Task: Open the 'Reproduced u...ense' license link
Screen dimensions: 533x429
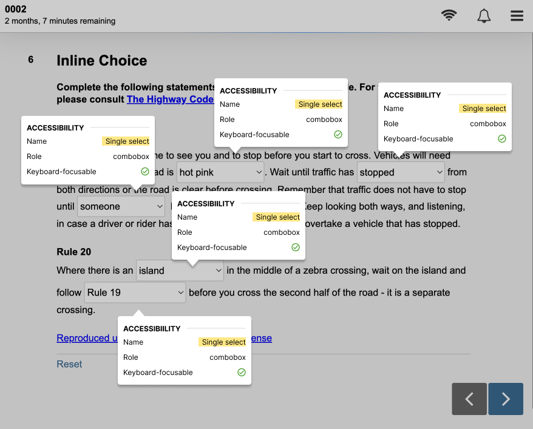Action: pyautogui.click(x=164, y=338)
